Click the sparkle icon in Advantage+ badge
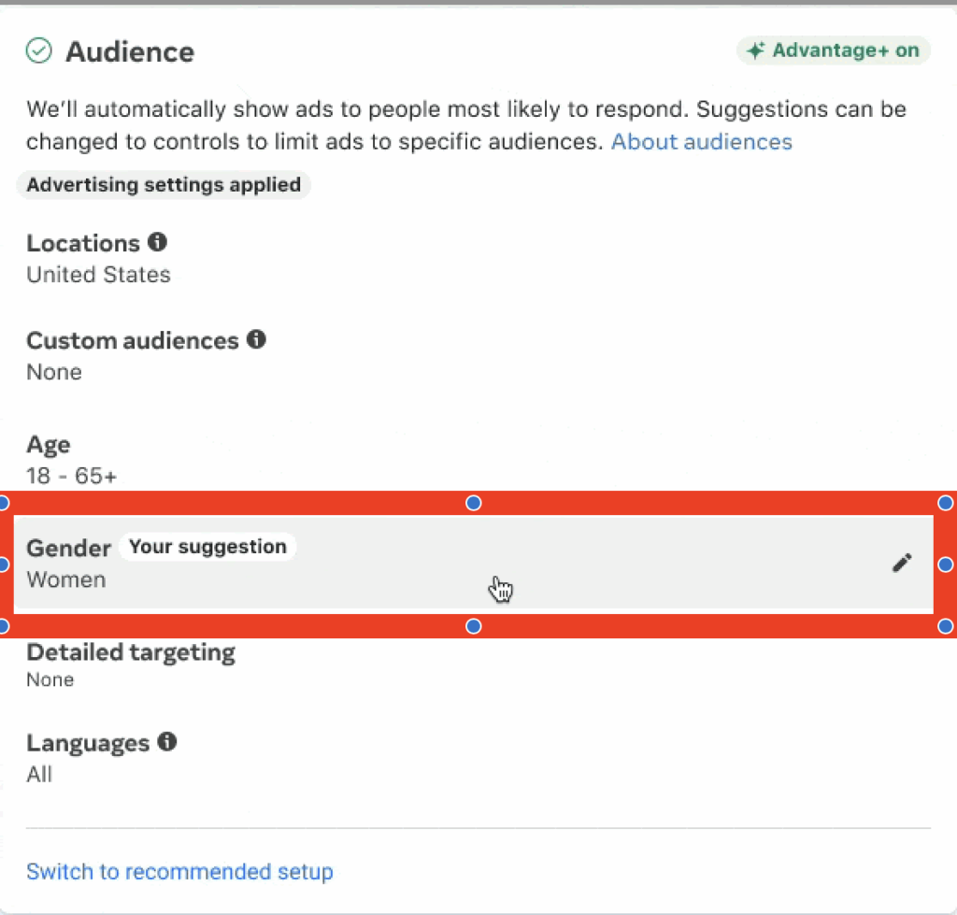 click(756, 50)
